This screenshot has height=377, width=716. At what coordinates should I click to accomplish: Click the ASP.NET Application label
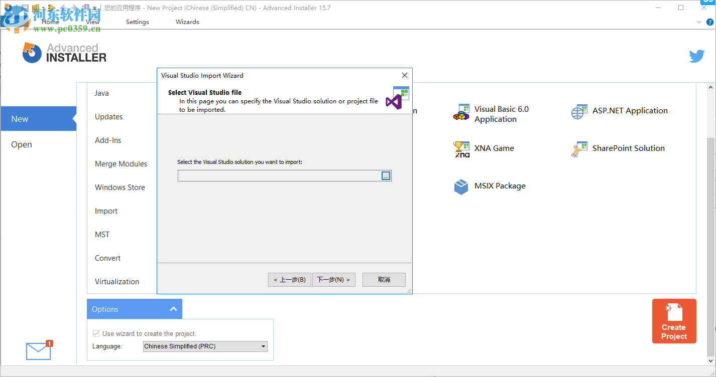[630, 111]
